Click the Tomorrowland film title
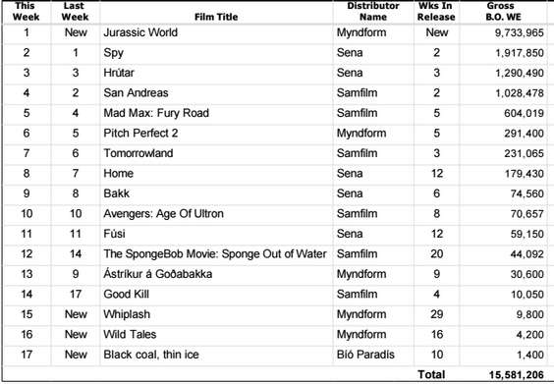Viewport: 554px width, 384px height. pyautogui.click(x=138, y=153)
